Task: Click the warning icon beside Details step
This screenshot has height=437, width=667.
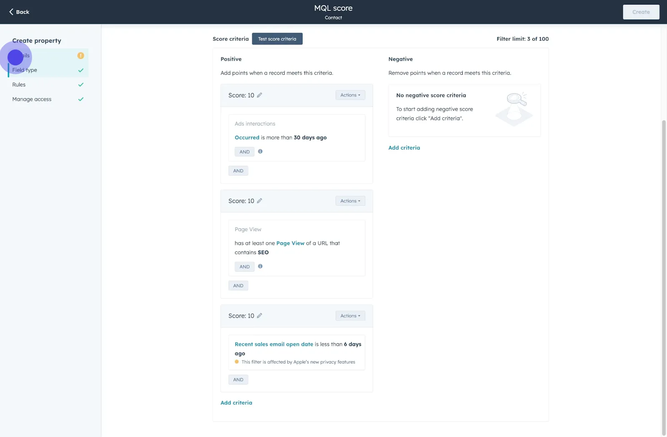Action: click(x=81, y=56)
